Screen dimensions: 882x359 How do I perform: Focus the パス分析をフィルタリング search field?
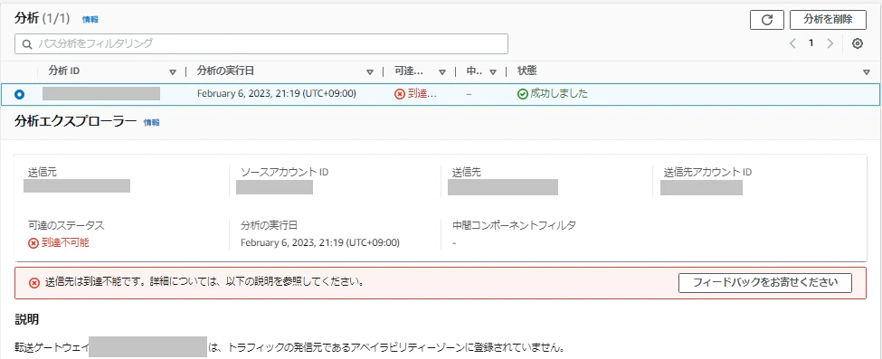pos(261,44)
